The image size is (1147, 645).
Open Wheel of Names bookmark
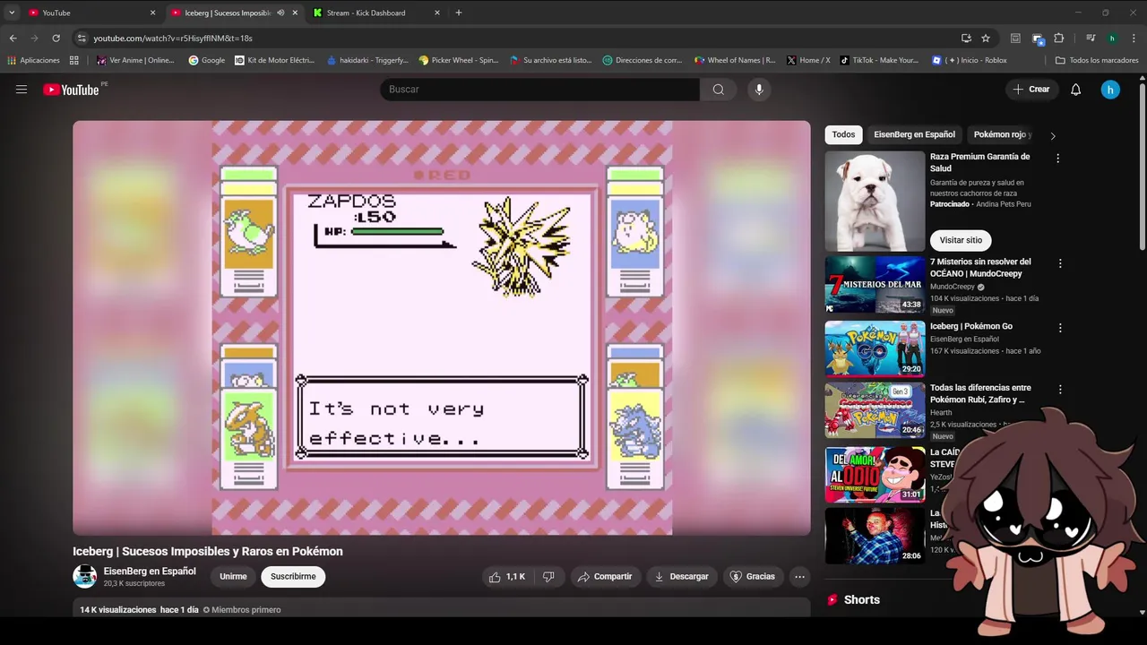point(735,60)
